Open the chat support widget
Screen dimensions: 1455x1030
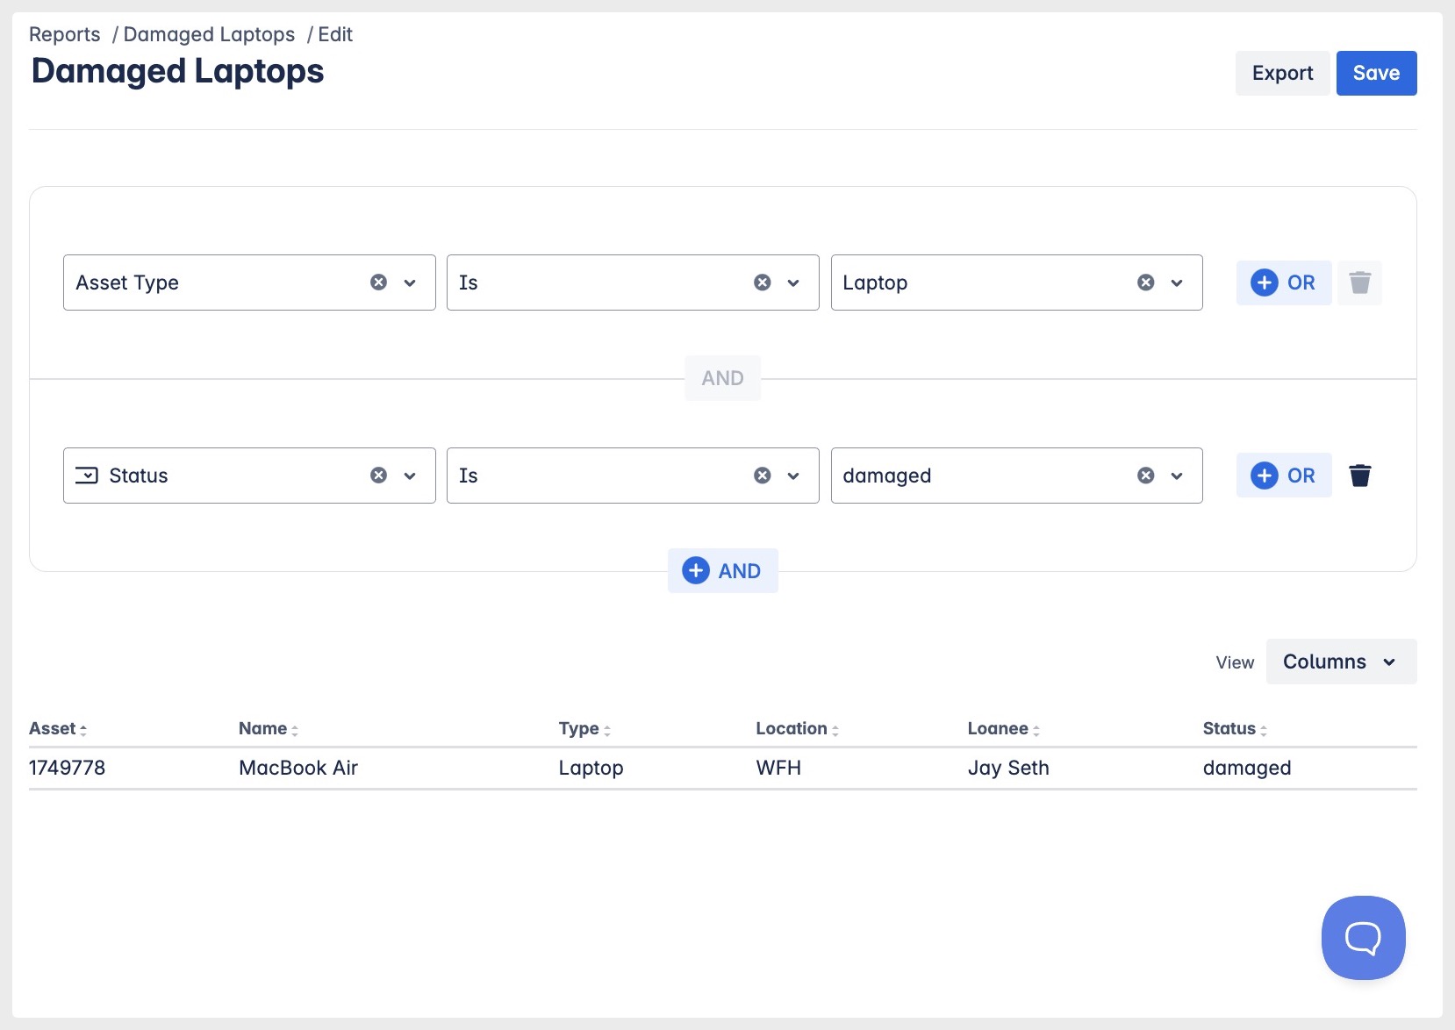click(x=1363, y=937)
